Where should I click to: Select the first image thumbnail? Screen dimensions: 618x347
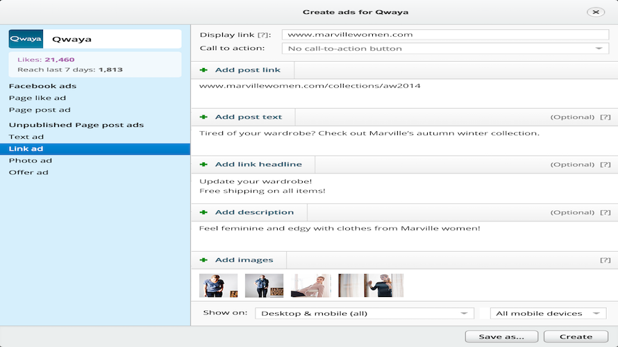click(218, 285)
